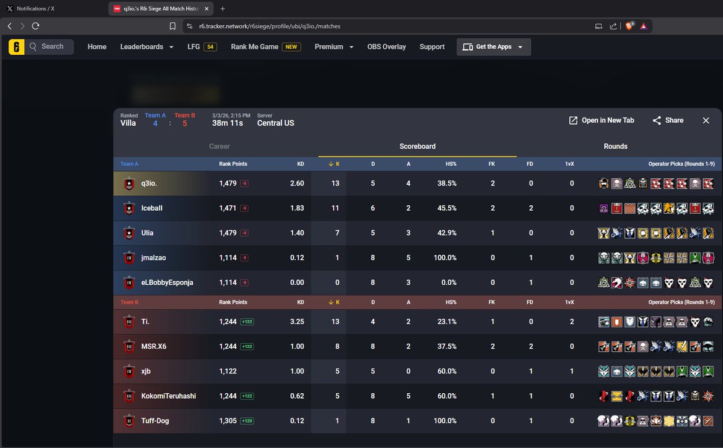Click Ulia's rank badge icon

pos(128,233)
